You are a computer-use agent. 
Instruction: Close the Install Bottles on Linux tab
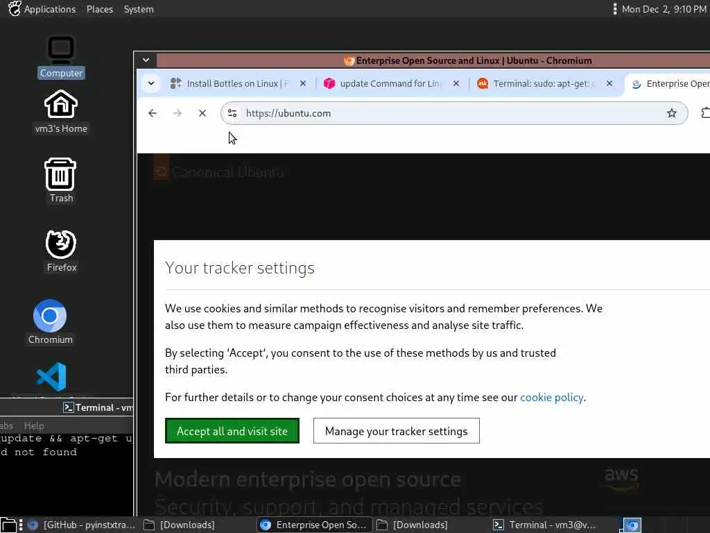303,83
